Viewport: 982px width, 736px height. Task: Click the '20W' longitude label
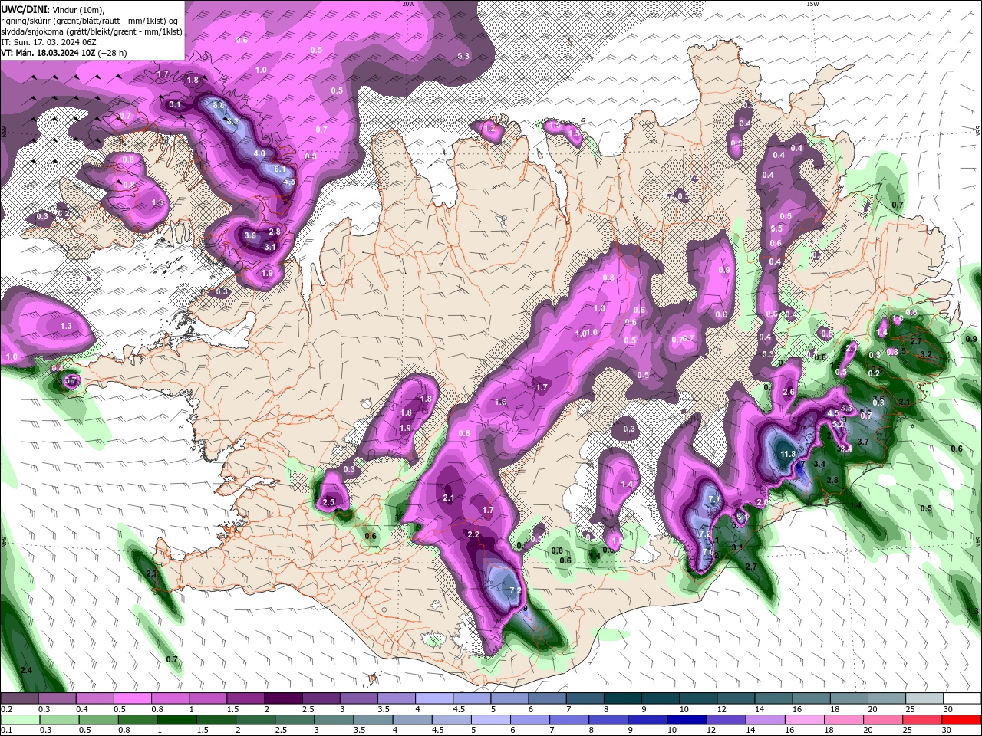[x=408, y=4]
